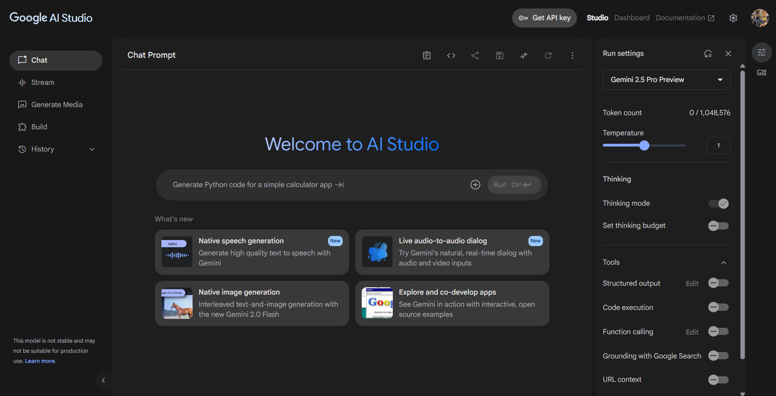This screenshot has width=776, height=396.
Task: Open Build in the sidebar
Action: pos(56,127)
